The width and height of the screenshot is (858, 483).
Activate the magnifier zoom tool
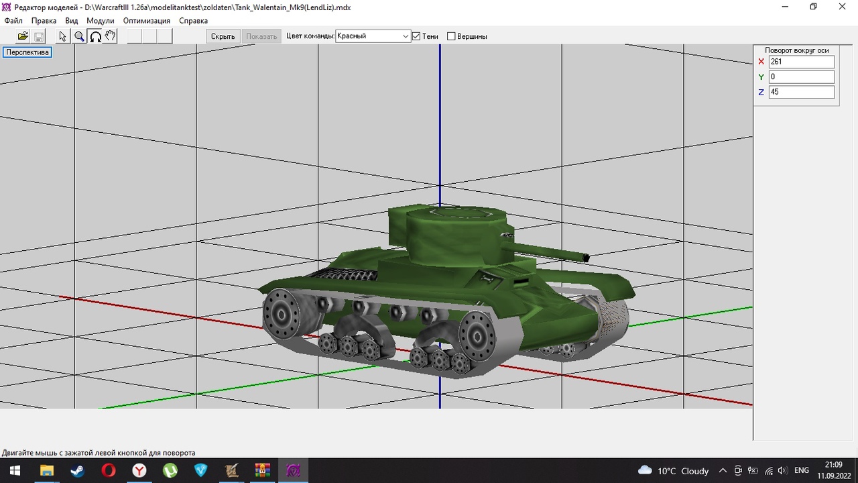[79, 36]
